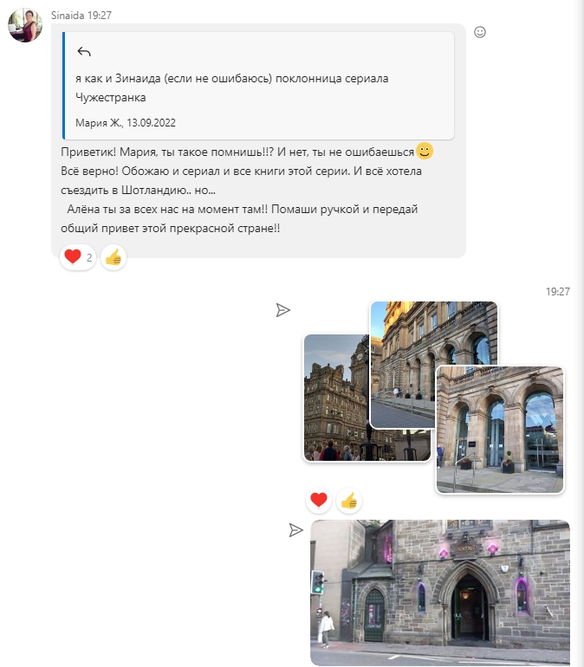The height and width of the screenshot is (667, 584).
Task: Toggle heart reaction with count 2
Action: pyautogui.click(x=78, y=257)
